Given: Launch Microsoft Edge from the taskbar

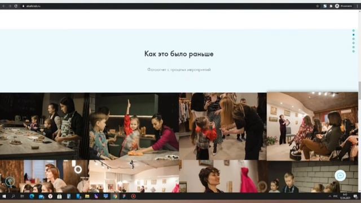Looking at the screenshot, I should click(x=32, y=196).
